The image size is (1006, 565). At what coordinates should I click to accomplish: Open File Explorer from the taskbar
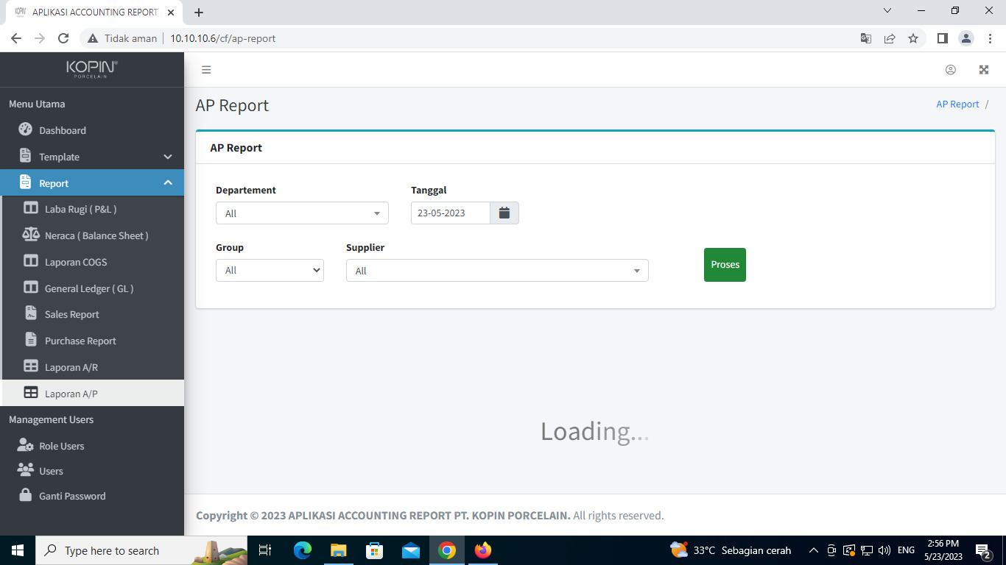click(x=338, y=550)
